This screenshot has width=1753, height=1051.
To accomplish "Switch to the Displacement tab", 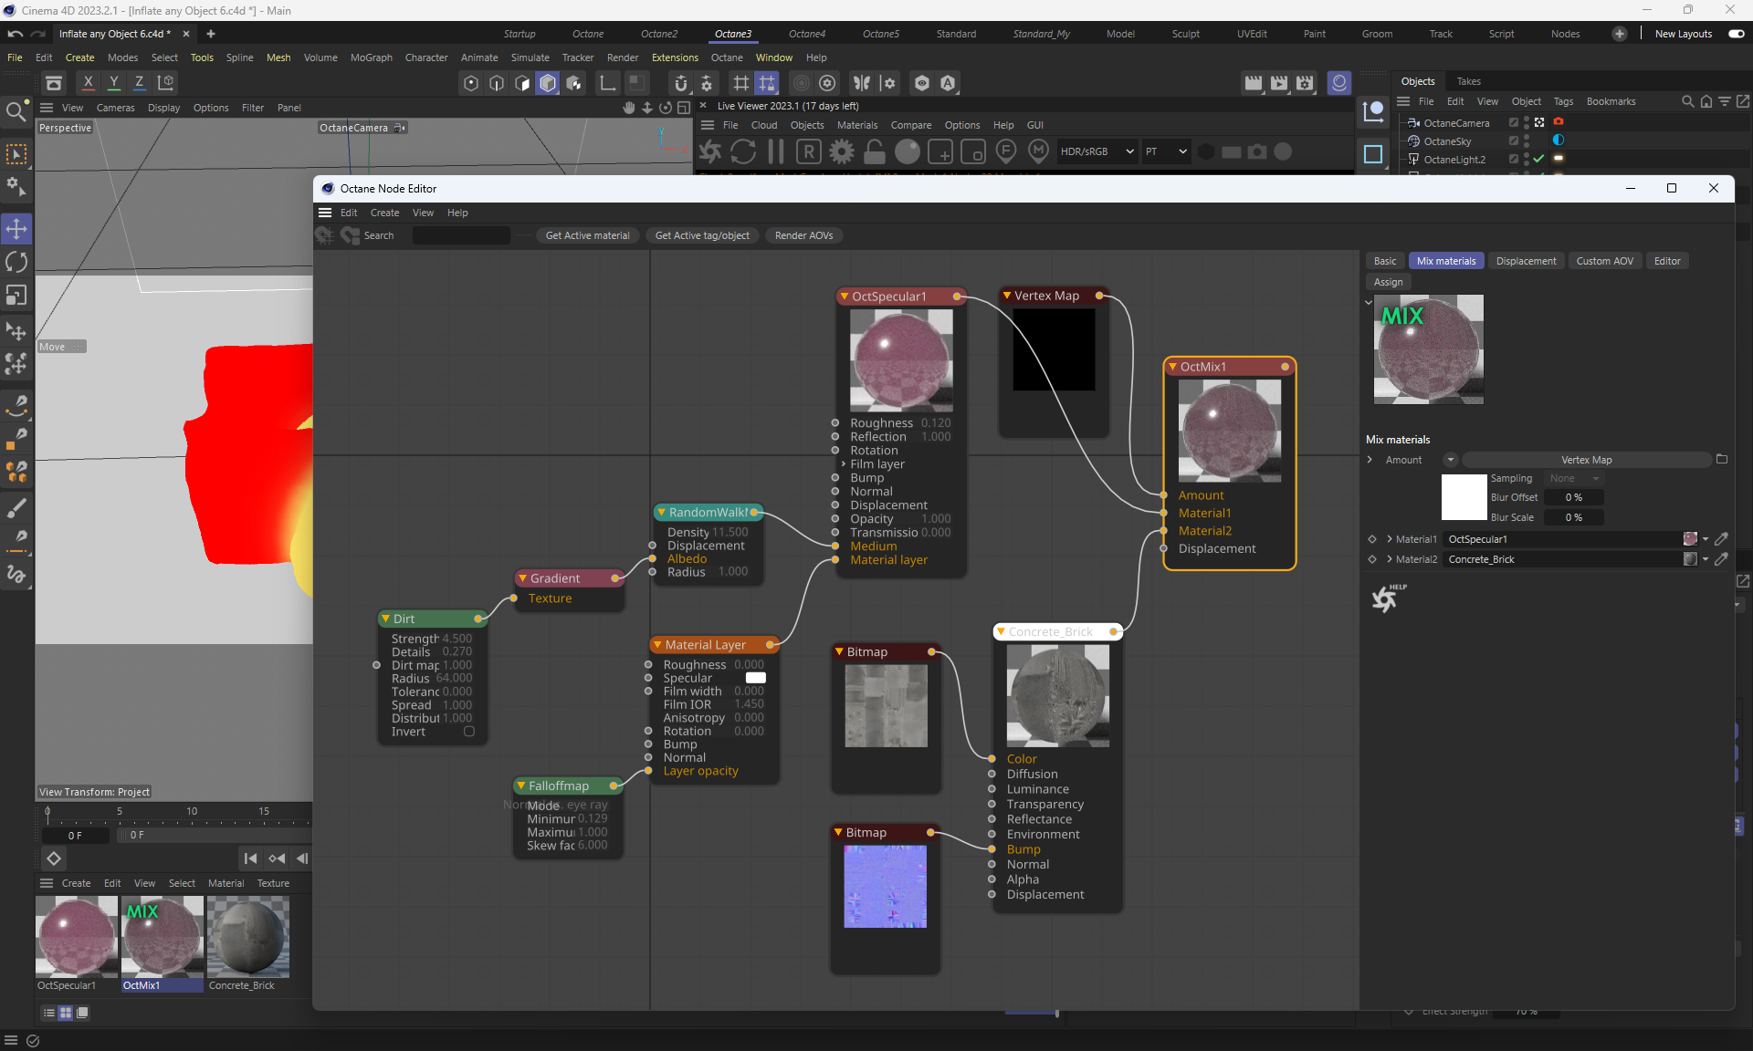I will (1526, 261).
